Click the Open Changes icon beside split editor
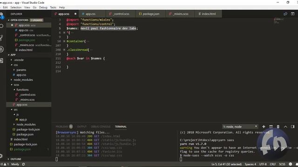Image resolution: width=298 pixels, height=167 pixels. click(285, 14)
